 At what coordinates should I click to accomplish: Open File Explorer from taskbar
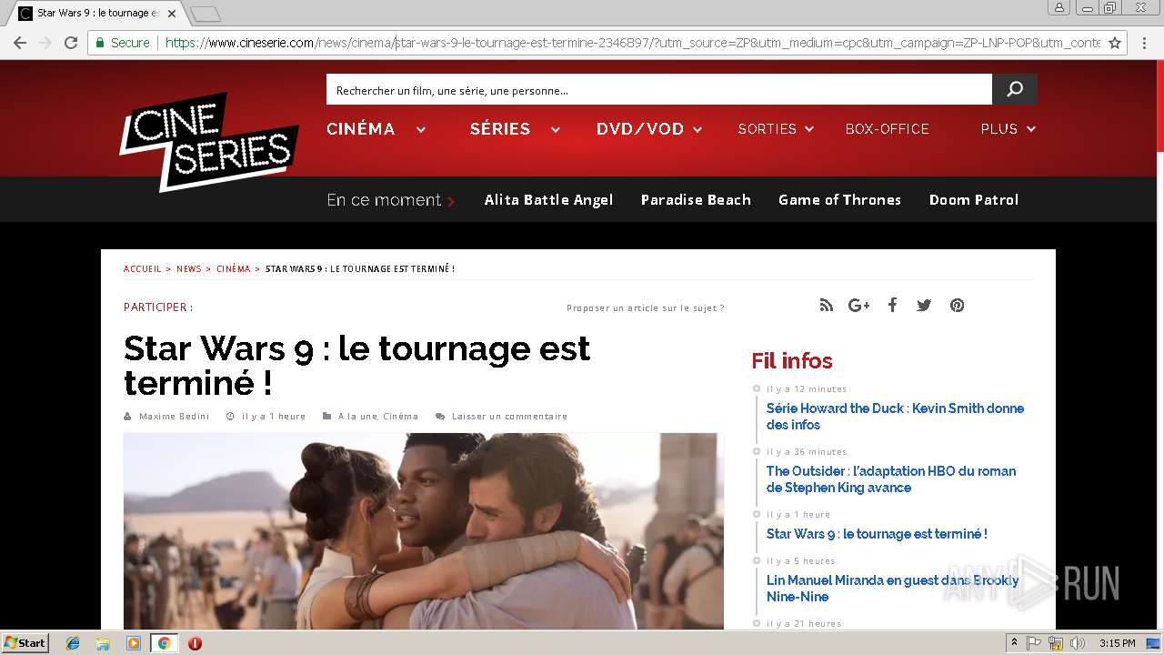(103, 643)
